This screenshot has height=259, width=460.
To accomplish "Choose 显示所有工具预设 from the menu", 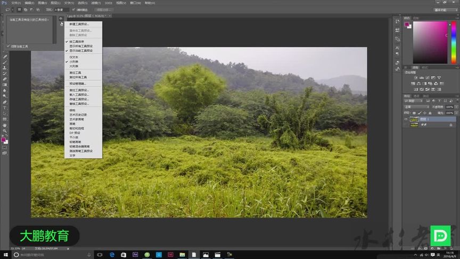I will (81, 46).
